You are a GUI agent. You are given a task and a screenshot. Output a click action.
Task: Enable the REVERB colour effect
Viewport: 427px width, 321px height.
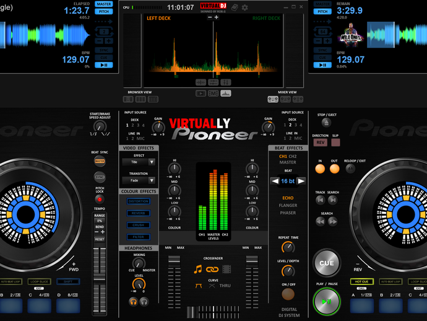click(139, 213)
